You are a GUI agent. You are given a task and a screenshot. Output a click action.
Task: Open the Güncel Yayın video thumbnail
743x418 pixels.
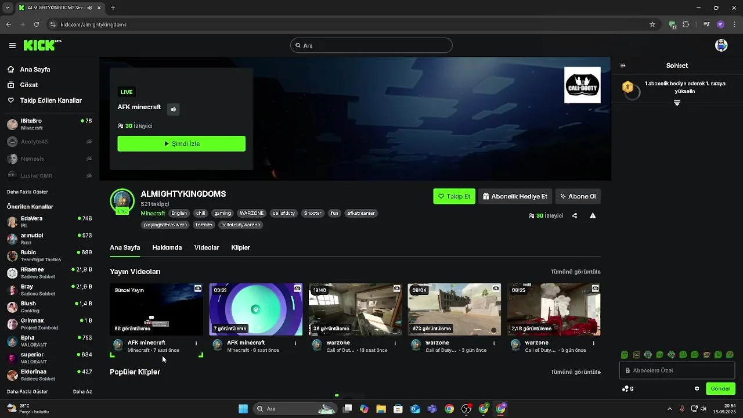click(x=157, y=309)
